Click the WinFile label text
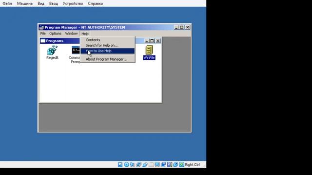Image resolution: width=312 pixels, height=175 pixels. (149, 58)
